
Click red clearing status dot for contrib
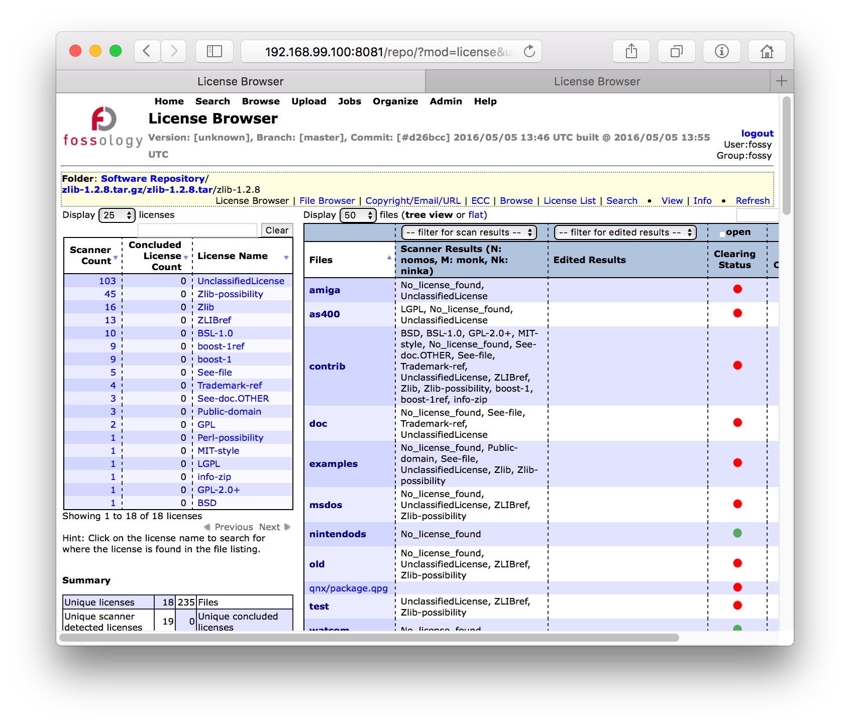point(737,365)
